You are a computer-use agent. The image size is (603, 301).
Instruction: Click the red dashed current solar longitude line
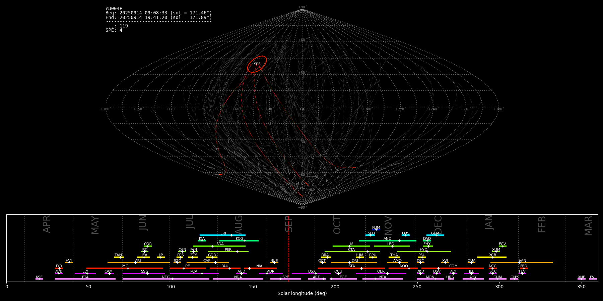pyautogui.click(x=288, y=247)
